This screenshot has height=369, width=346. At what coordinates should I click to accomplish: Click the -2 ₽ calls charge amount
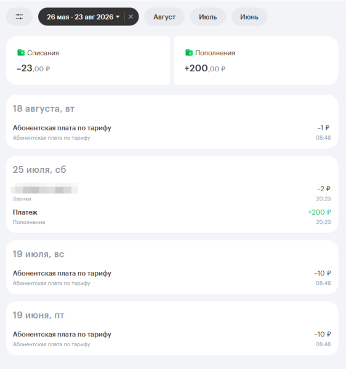pyautogui.click(x=324, y=189)
